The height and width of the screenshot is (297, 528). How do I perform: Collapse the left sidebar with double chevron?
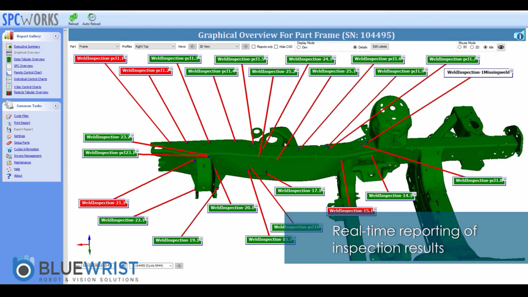pyautogui.click(x=65, y=31)
